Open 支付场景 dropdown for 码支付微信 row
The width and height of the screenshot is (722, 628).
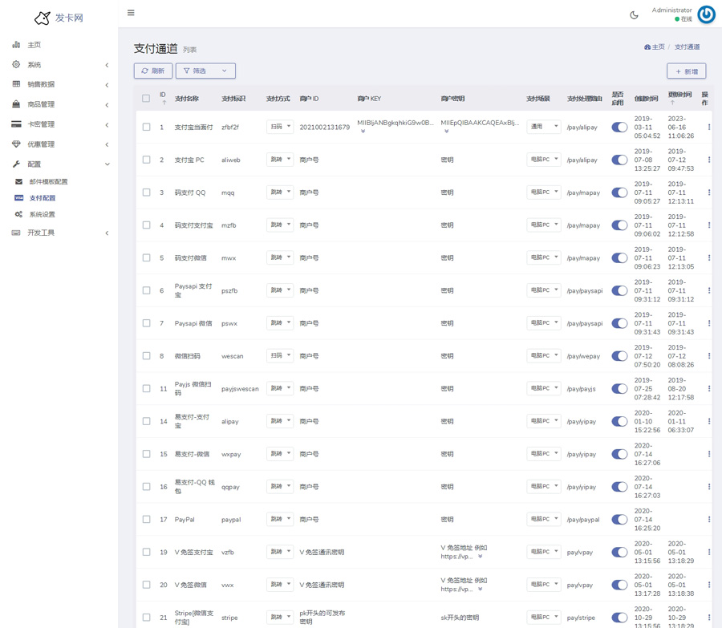(x=543, y=257)
